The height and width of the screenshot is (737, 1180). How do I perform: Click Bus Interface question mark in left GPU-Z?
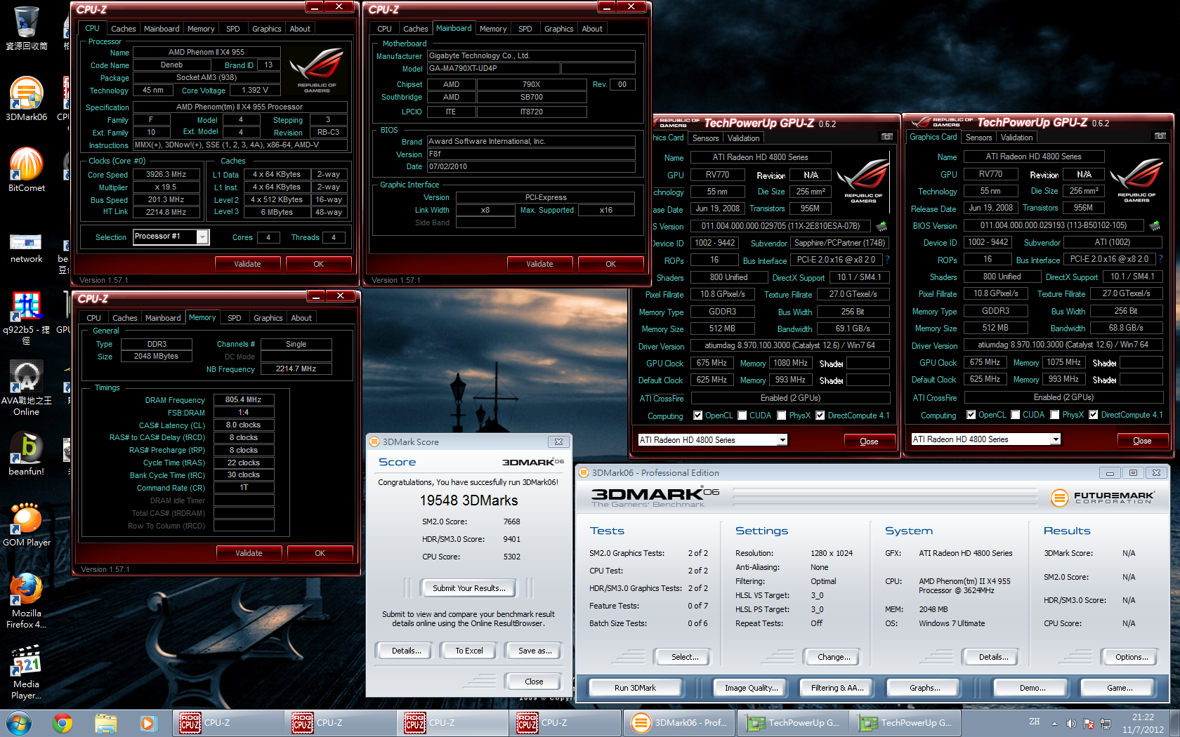887,260
